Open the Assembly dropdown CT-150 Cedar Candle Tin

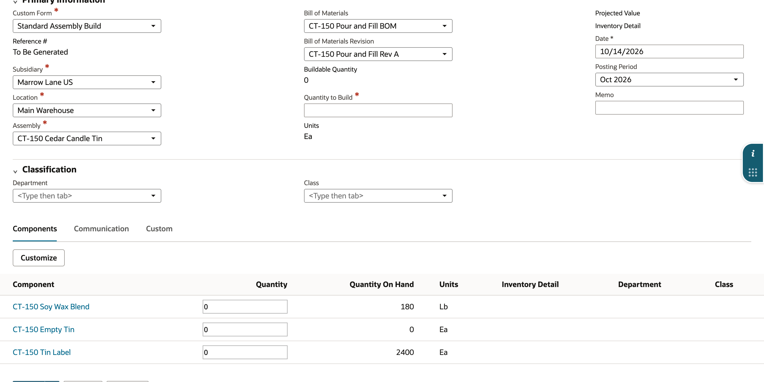coord(87,138)
